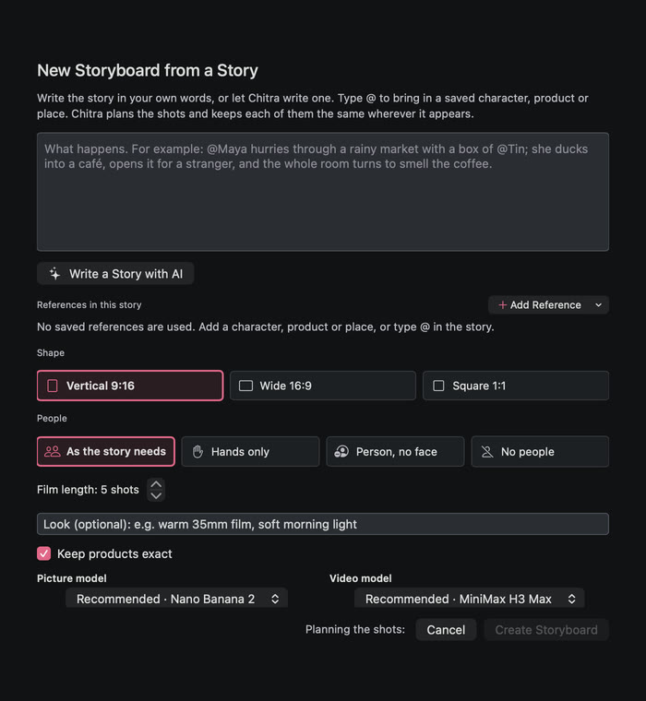Click the References in this story label
Image resolution: width=646 pixels, height=701 pixels.
tap(89, 305)
